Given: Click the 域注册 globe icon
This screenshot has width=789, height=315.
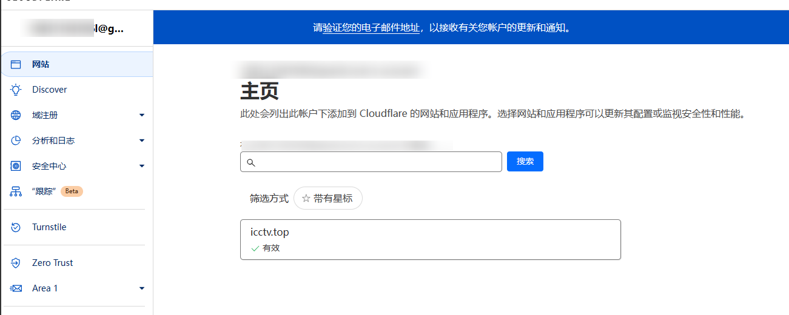Looking at the screenshot, I should click(16, 115).
